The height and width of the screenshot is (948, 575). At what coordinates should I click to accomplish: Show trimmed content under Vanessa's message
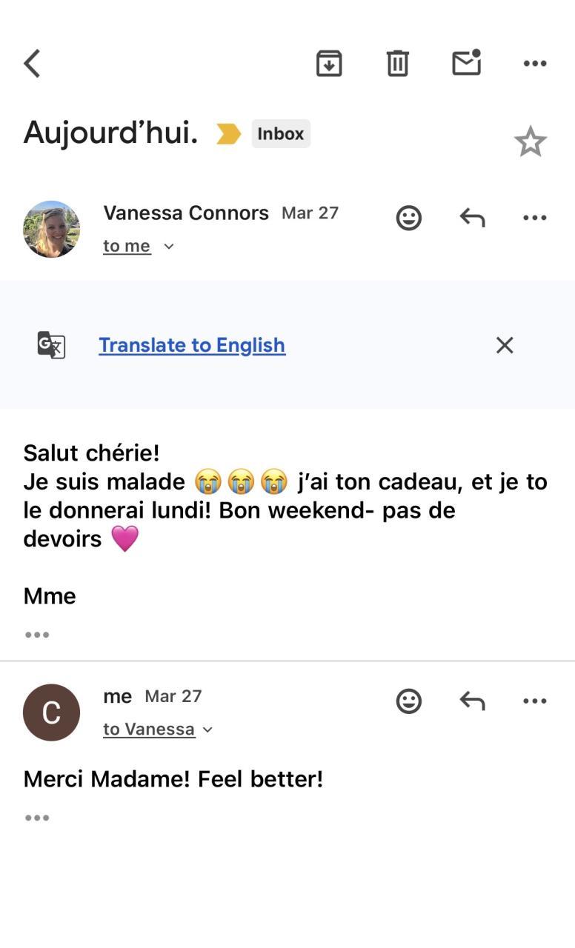pyautogui.click(x=37, y=635)
